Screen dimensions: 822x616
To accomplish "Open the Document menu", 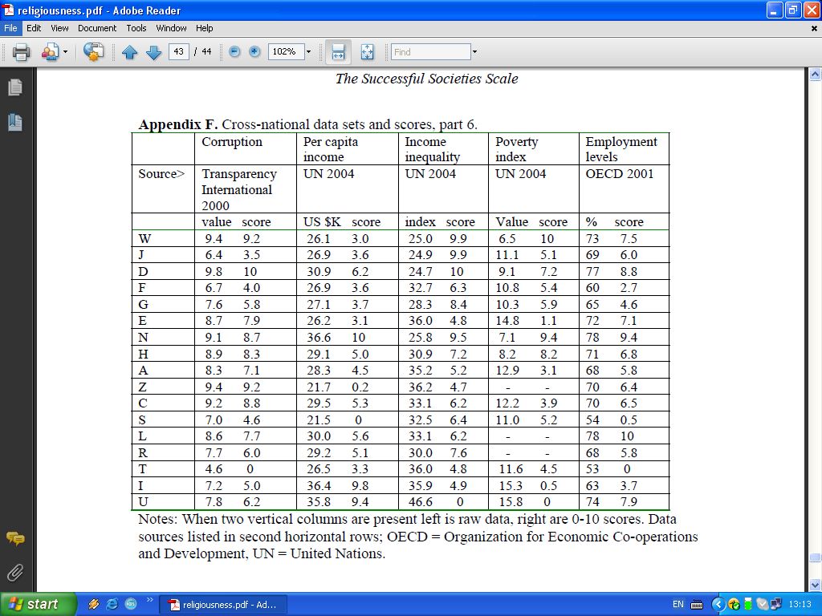I will tap(97, 28).
